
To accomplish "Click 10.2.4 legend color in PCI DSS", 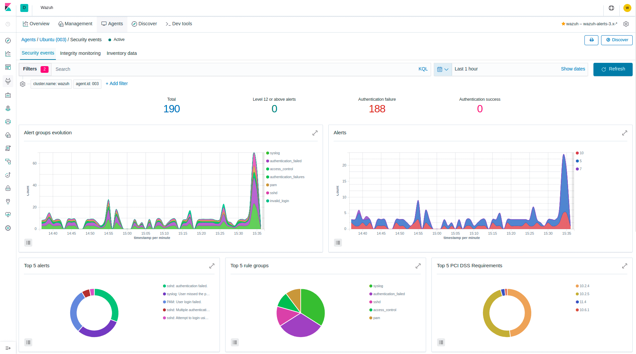I will point(577,286).
